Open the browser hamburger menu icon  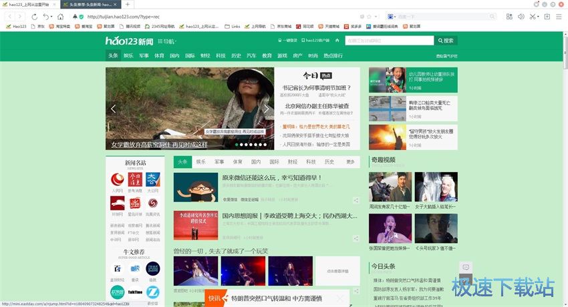559,17
